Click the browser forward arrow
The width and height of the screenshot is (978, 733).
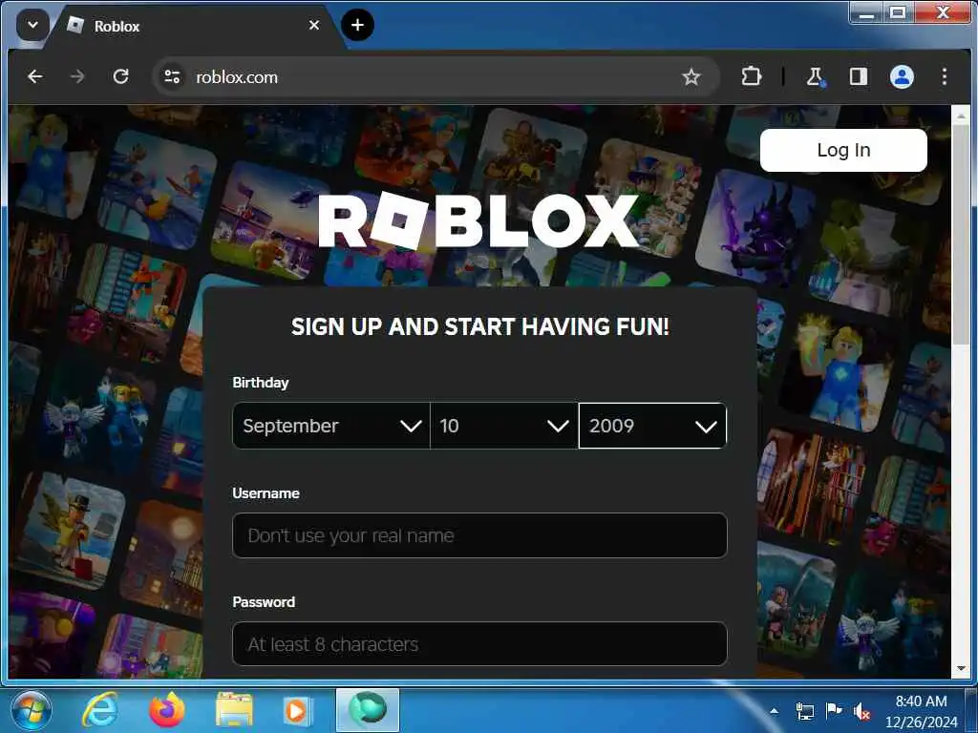77,76
